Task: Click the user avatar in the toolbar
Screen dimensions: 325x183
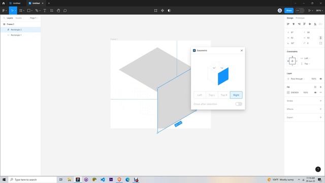Action: tap(280, 11)
